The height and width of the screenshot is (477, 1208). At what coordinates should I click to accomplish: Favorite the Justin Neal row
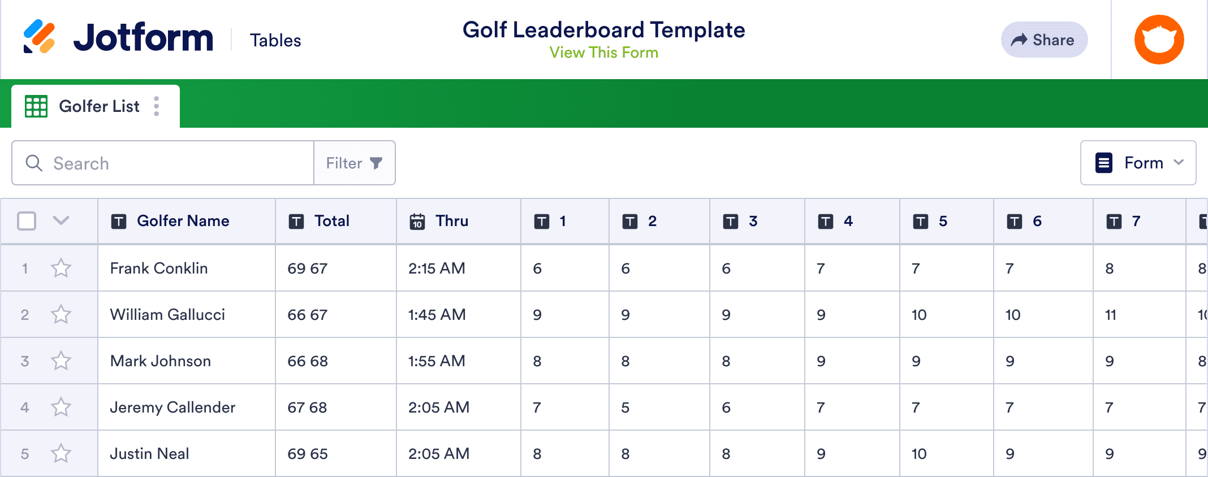pyautogui.click(x=61, y=453)
